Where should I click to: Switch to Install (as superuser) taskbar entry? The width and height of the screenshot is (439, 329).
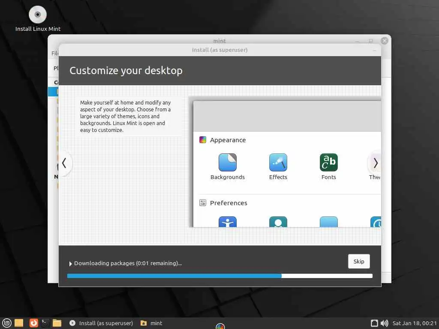click(101, 323)
